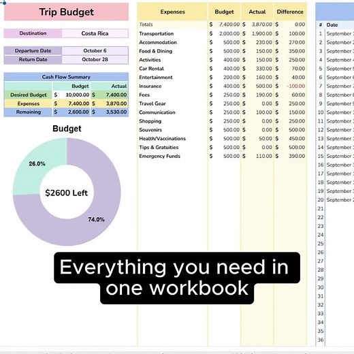Select the September date in row 20
Screen dimensions: 354x354
340,200
